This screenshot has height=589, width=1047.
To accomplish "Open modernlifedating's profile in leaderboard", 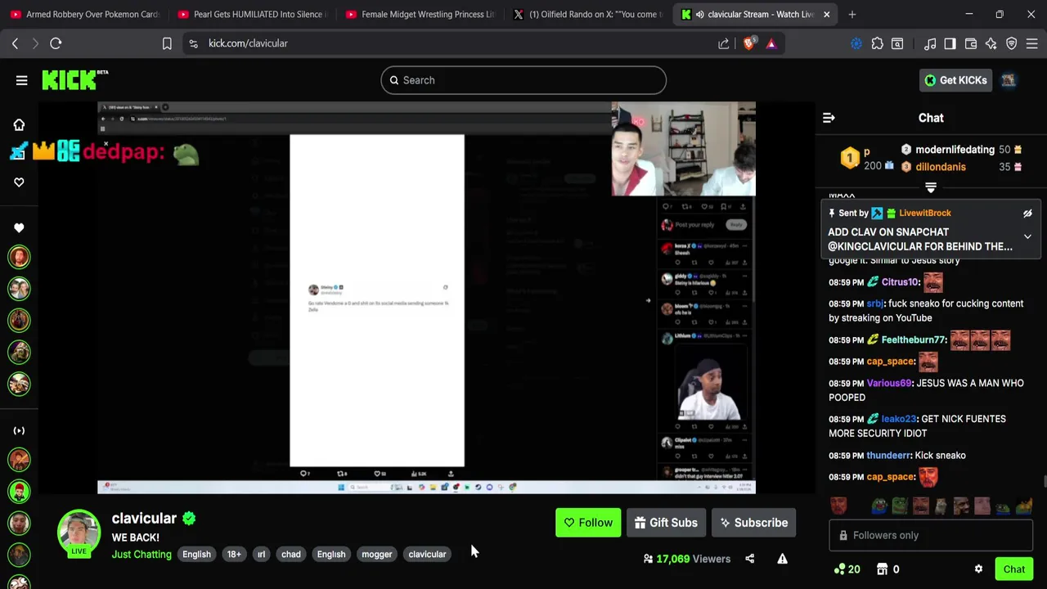I will (x=955, y=150).
